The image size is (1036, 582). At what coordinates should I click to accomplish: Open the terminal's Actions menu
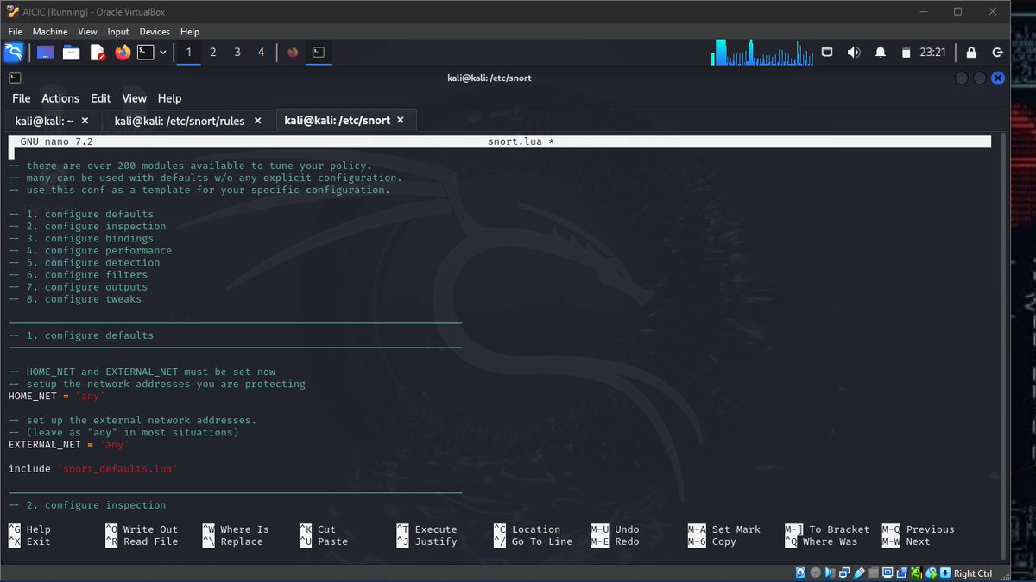(60, 98)
